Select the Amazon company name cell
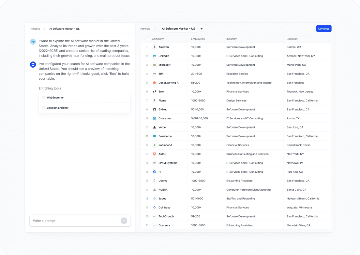 click(164, 47)
